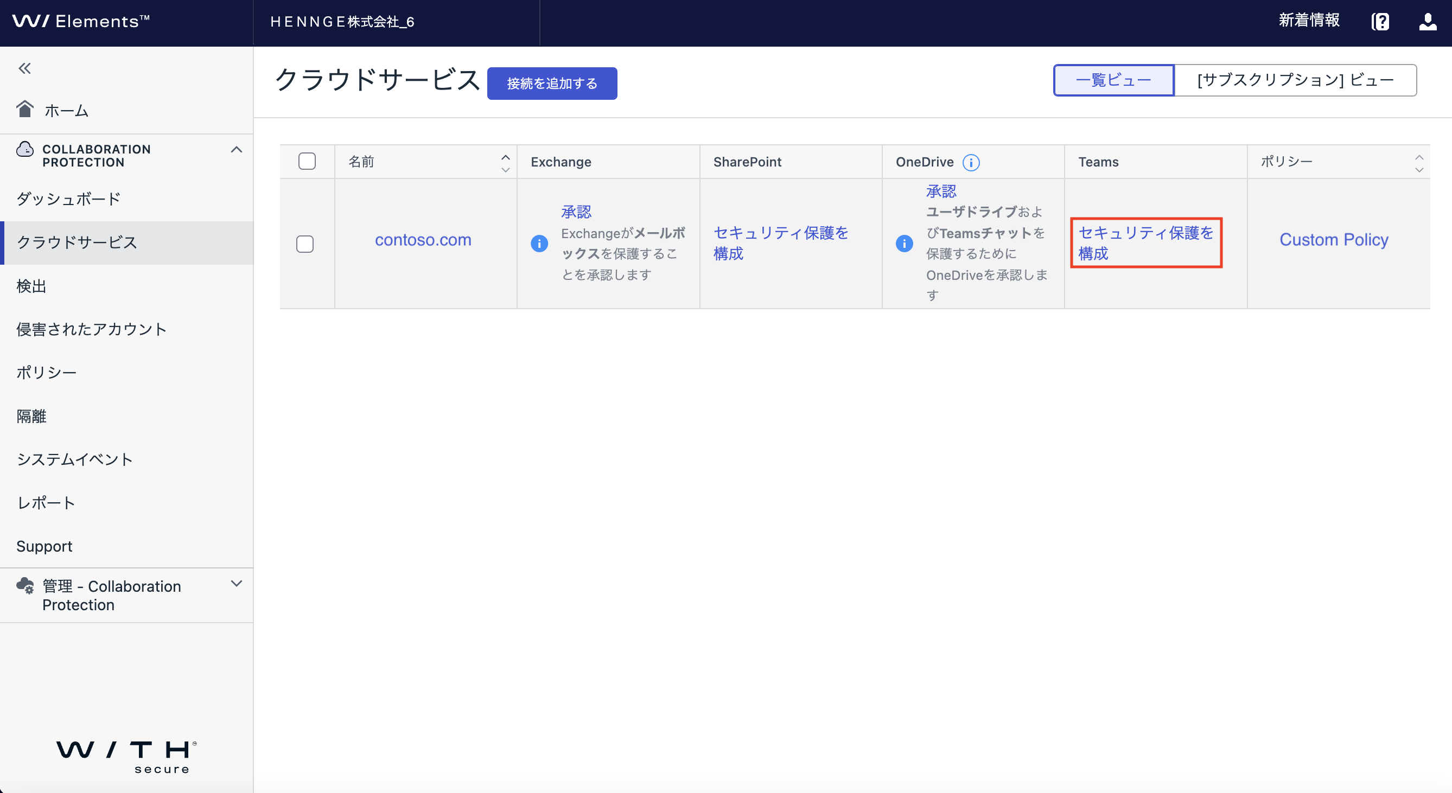Image resolution: width=1452 pixels, height=793 pixels.
Task: Collapse the sidebar with double-chevron icon
Action: click(x=24, y=68)
